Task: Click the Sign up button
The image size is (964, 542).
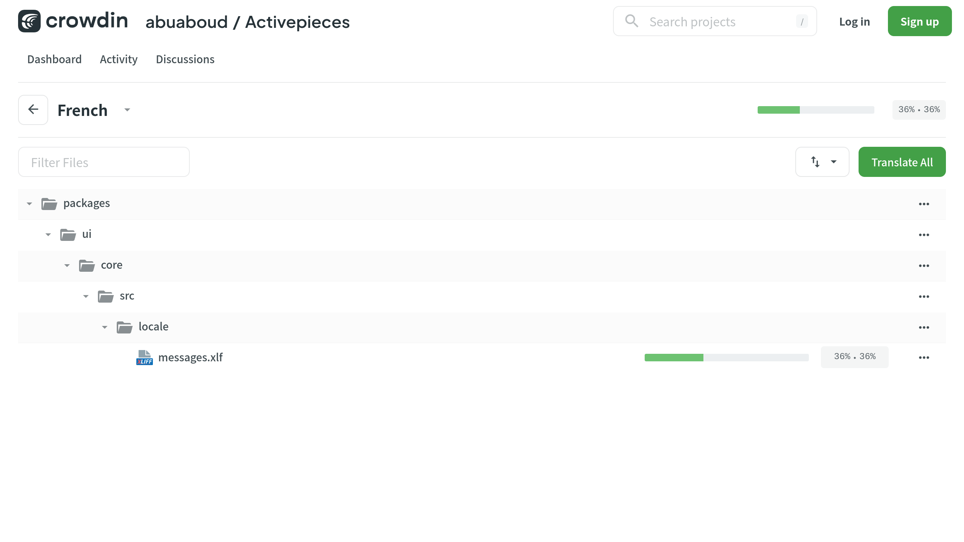Action: [x=920, y=21]
